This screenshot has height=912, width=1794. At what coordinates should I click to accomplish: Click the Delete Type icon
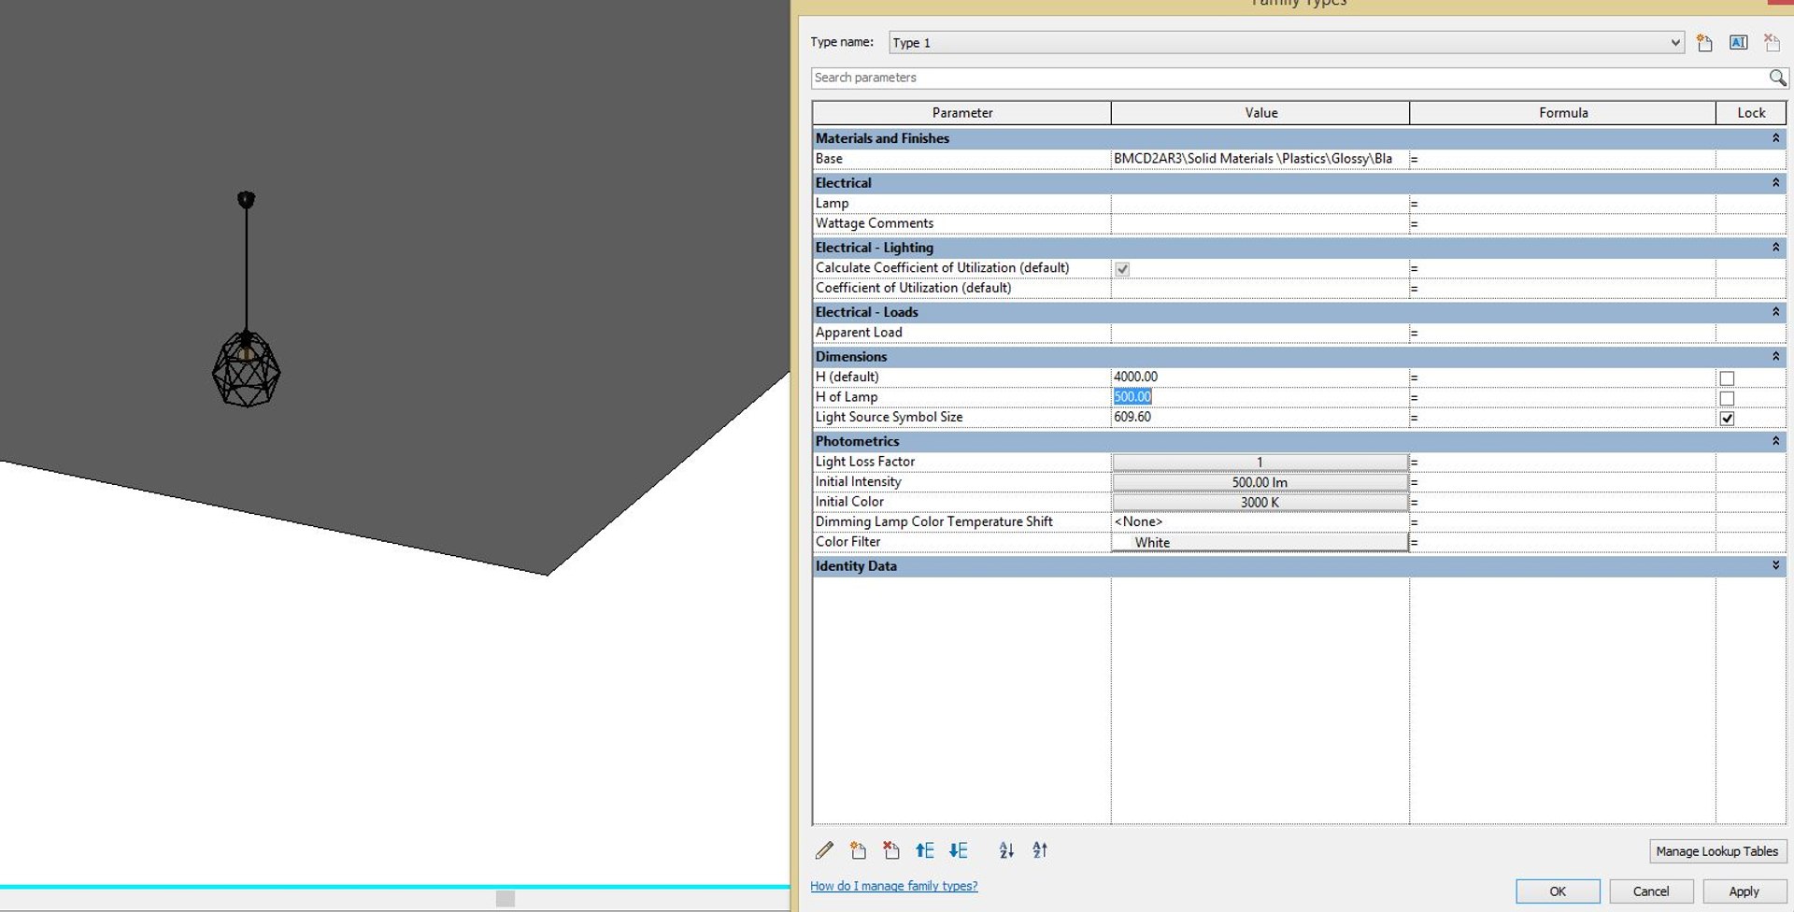(x=1772, y=43)
